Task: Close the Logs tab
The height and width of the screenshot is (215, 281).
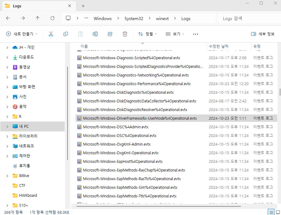Action: [69, 6]
